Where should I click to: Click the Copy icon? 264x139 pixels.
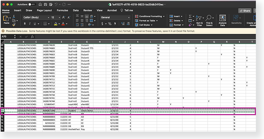click(14, 20)
